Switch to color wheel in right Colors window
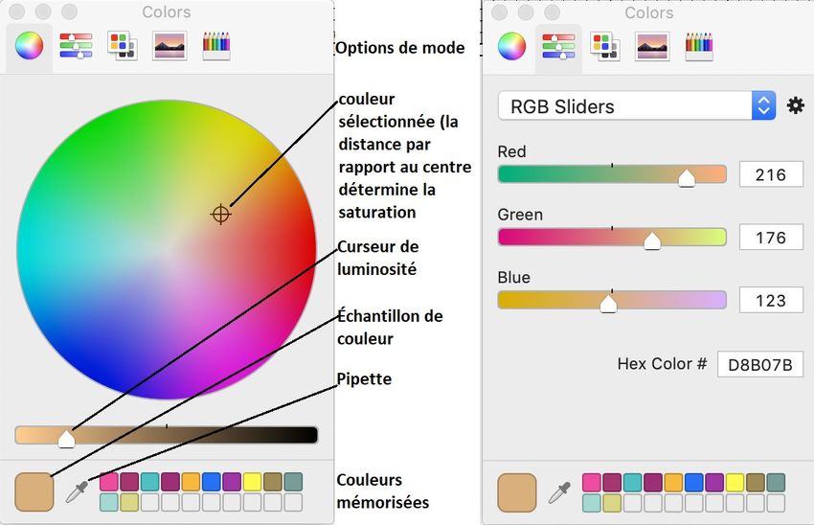The image size is (814, 525). pos(512,46)
